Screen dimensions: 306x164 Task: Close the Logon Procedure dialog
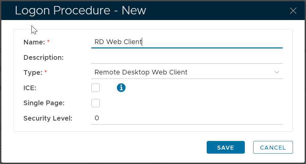click(293, 11)
